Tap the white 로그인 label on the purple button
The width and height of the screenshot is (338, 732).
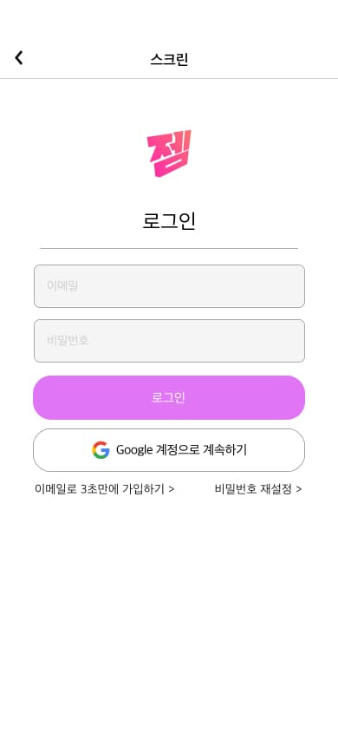169,398
